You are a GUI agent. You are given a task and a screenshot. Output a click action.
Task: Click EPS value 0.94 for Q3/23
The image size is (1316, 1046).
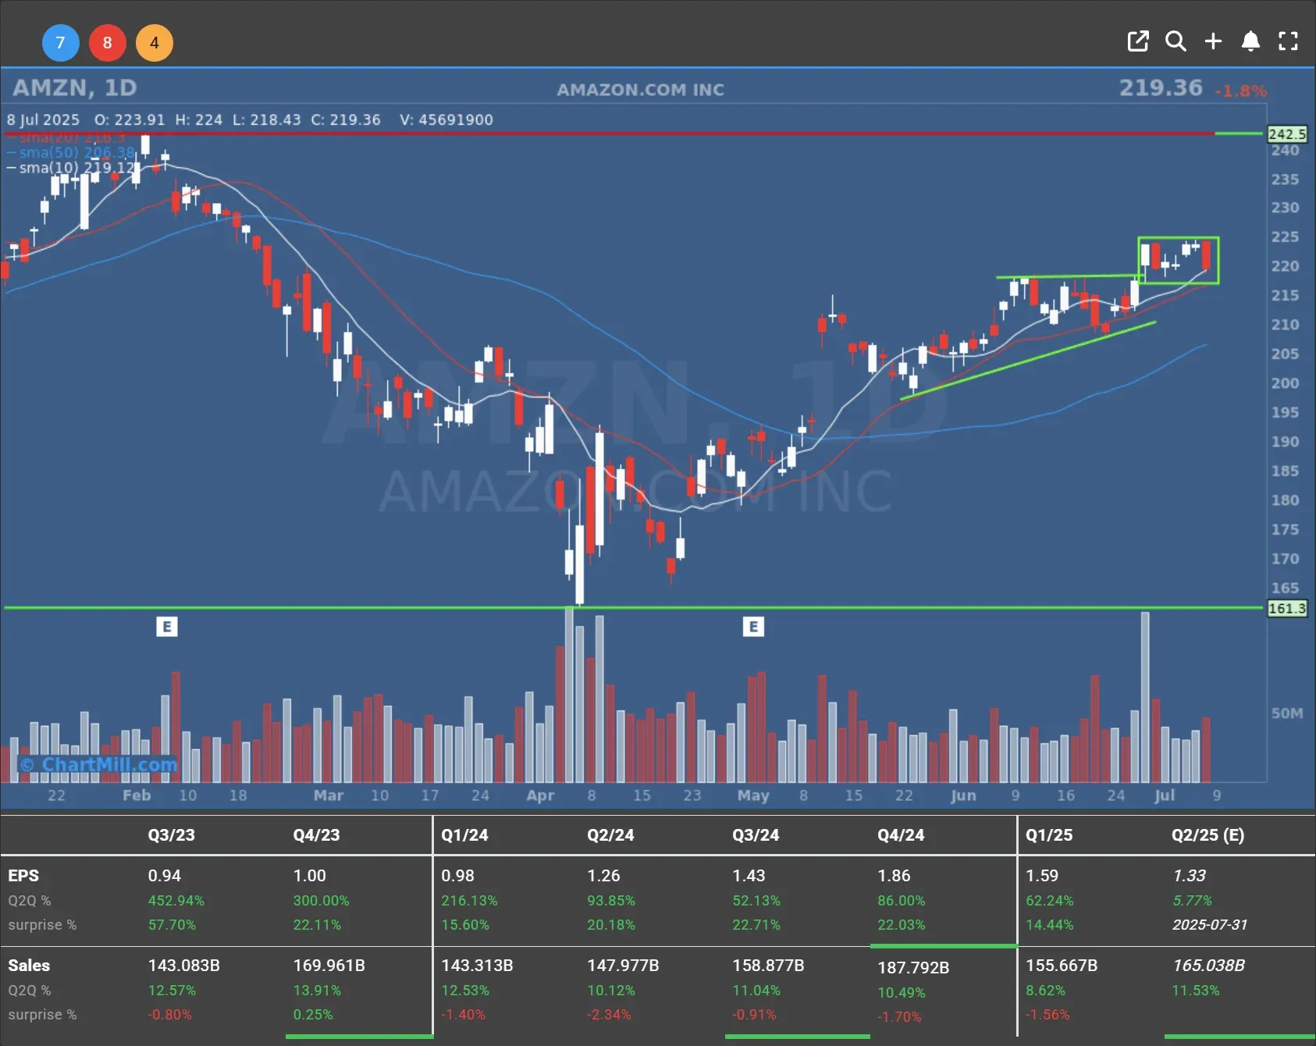click(x=165, y=876)
